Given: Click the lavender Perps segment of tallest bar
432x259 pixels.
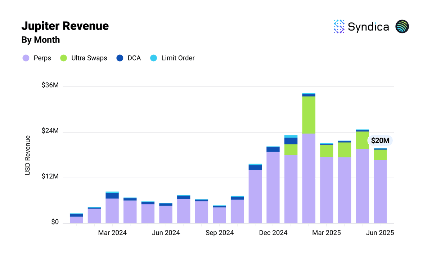Looking at the screenshot, I should [x=309, y=178].
